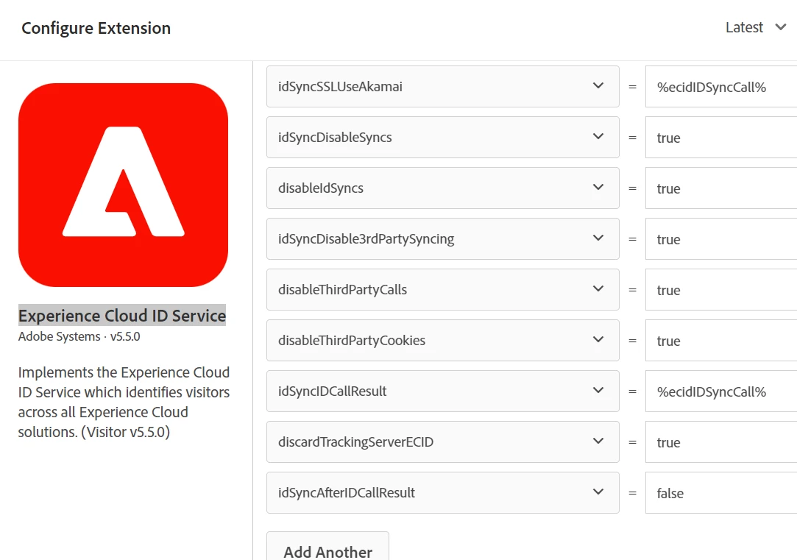The width and height of the screenshot is (797, 560).
Task: Edit the value field for idSyncDisableSyncs
Action: pos(721,137)
